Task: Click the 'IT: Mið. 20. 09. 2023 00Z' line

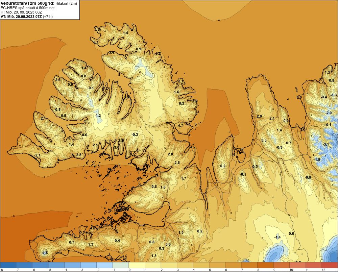Action: click(21, 12)
